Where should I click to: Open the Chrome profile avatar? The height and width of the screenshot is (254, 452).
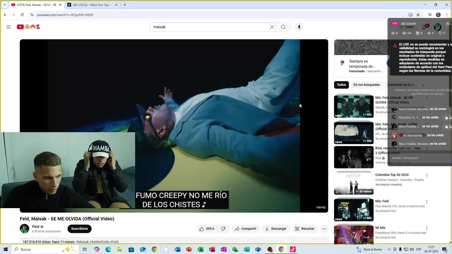tap(438, 15)
